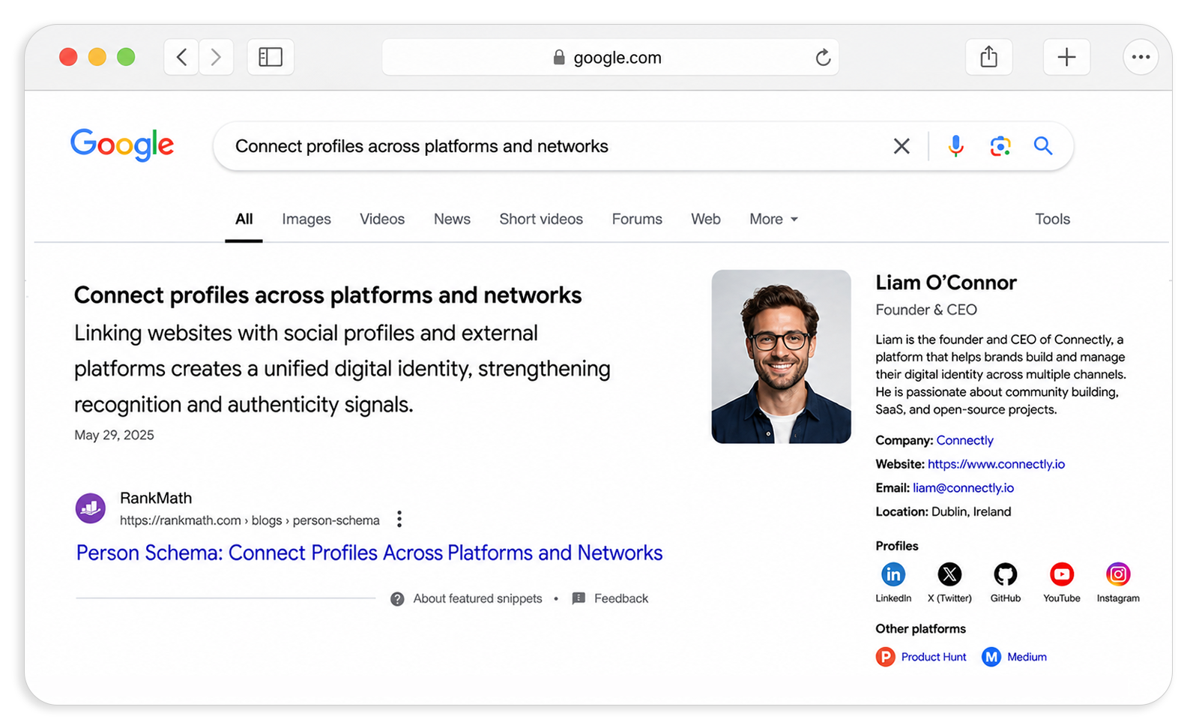
Task: Toggle the browser sidebar panel icon
Action: pos(271,57)
